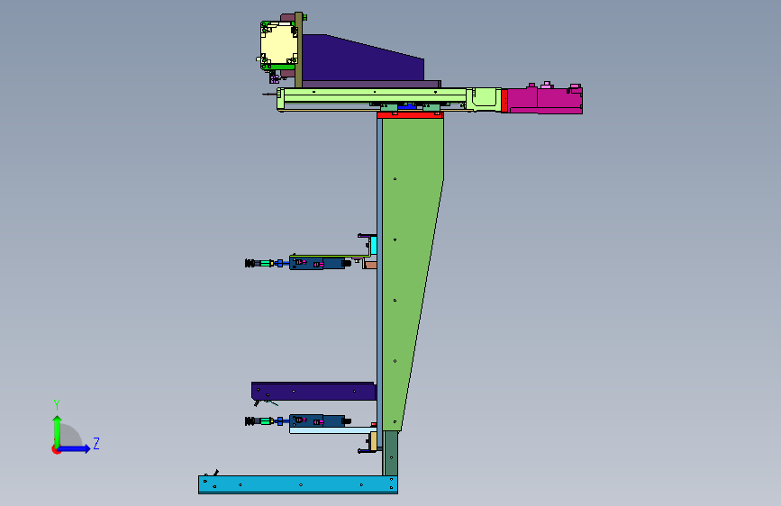The height and width of the screenshot is (506, 781).
Task: Select the black tip of the upper cylinder rod
Action: 250,263
